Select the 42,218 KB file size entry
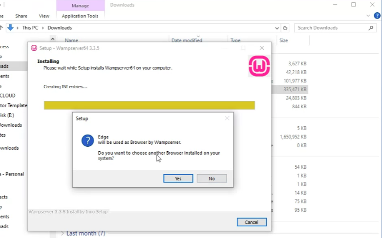The width and height of the screenshot is (382, 238). (296, 72)
